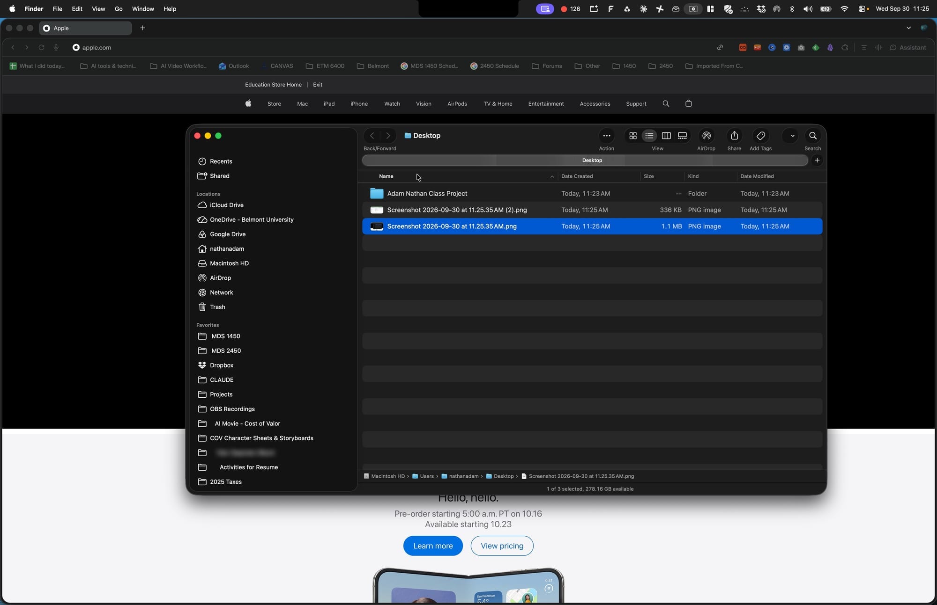Sort by the Name column header

[x=386, y=176]
